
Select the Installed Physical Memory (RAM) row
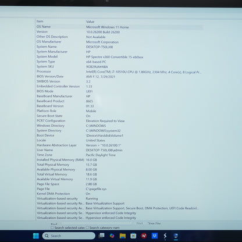pos(119,160)
